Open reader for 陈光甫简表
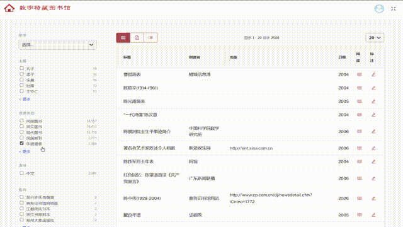This screenshot has width=403, height=227. (x=360, y=102)
